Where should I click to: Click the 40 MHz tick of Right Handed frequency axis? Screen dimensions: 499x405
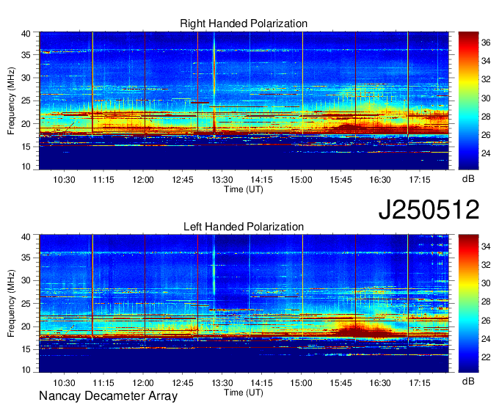point(26,34)
